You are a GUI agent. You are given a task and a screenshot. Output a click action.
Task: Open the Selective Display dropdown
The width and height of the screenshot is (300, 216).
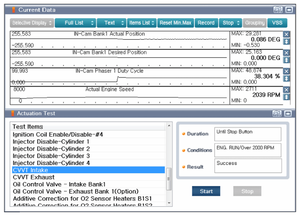click(x=32, y=23)
